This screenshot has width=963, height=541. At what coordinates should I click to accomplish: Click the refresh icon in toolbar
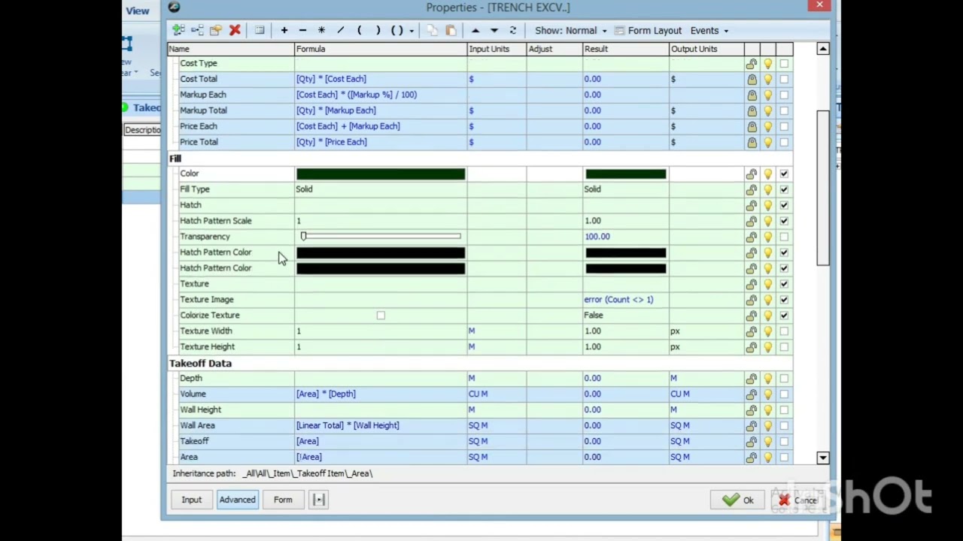point(513,31)
